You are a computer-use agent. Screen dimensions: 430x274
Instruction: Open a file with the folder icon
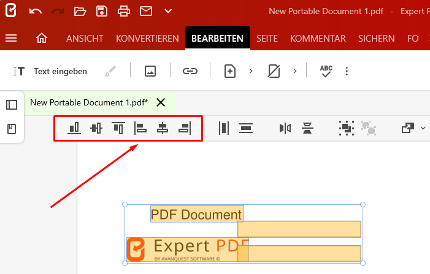click(80, 11)
